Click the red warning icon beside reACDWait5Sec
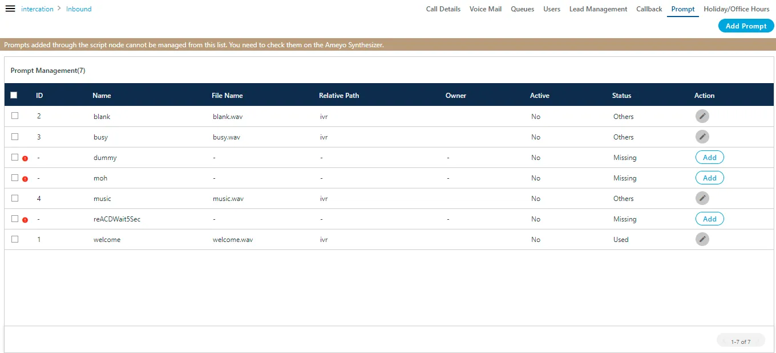The width and height of the screenshot is (776, 353). [25, 220]
